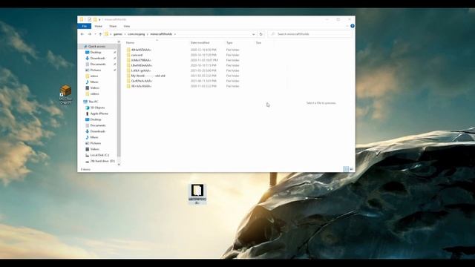This screenshot has height=267, width=475.
Task: Click the folder icon next to the concord row
Action: (128, 55)
